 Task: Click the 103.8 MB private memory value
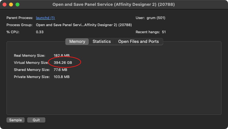pyautogui.click(x=62, y=77)
